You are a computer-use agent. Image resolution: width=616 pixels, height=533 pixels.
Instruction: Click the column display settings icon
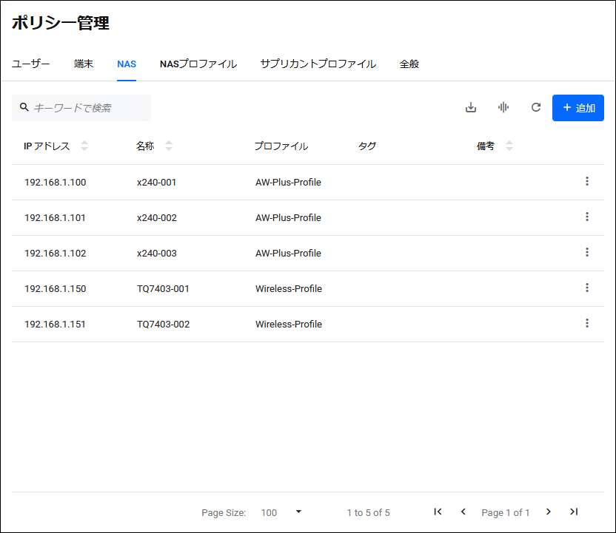[503, 107]
